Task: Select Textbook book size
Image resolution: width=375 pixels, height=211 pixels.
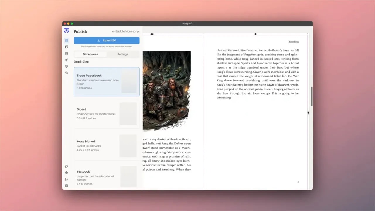Action: tap(107, 177)
